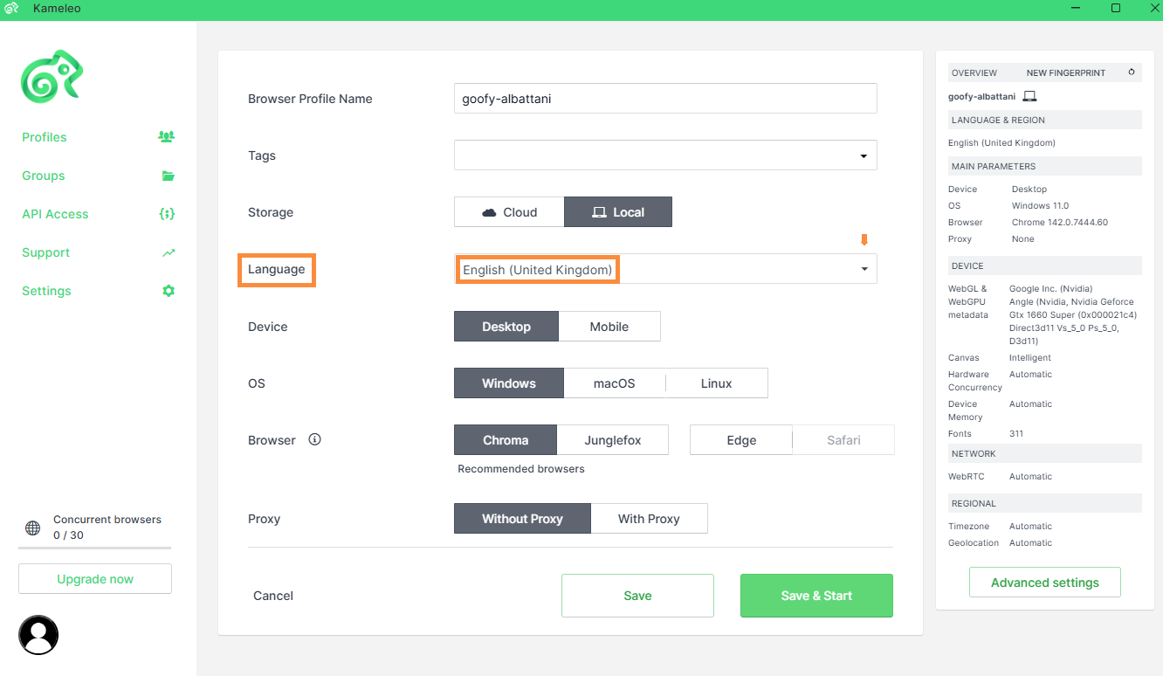
Task: Open the Tags dropdown arrow
Action: tap(864, 156)
